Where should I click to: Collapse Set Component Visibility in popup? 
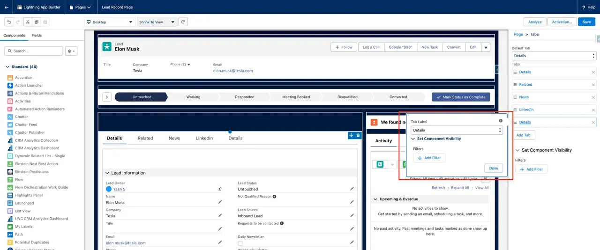[413, 139]
